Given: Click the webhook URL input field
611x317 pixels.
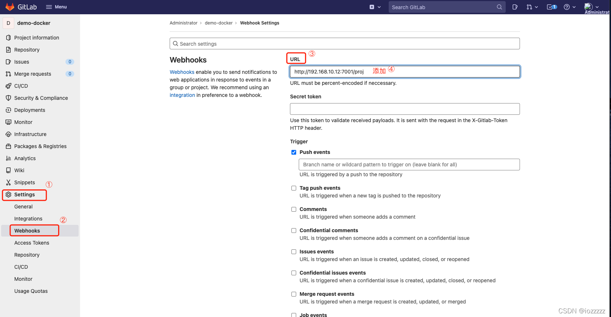Looking at the screenshot, I should [405, 72].
